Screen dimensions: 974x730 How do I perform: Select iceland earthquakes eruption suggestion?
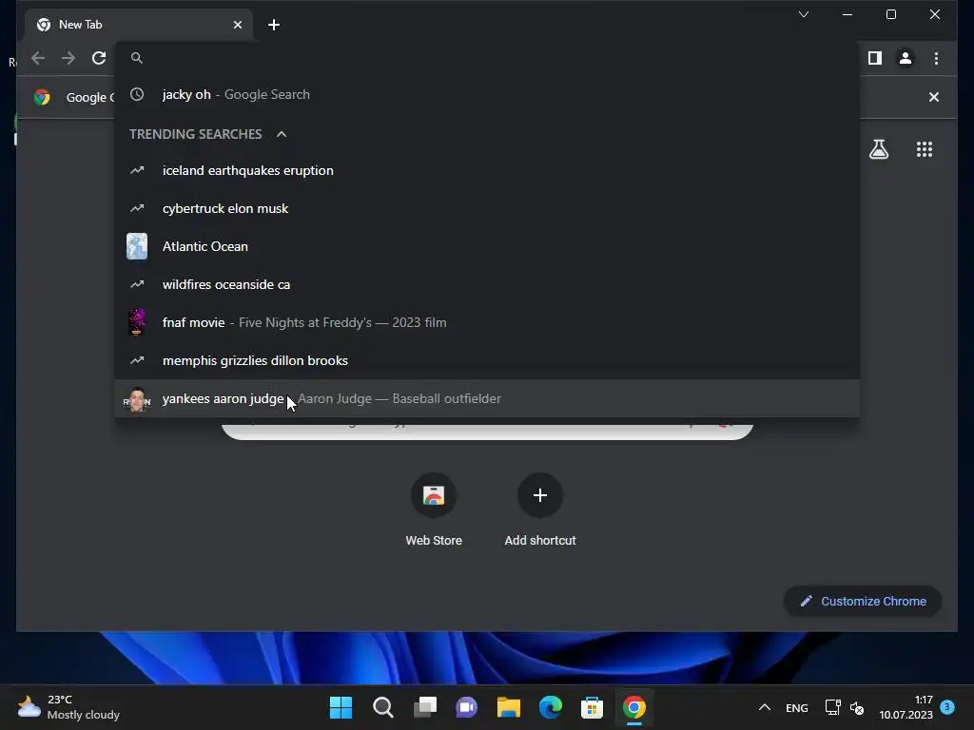pyautogui.click(x=487, y=170)
